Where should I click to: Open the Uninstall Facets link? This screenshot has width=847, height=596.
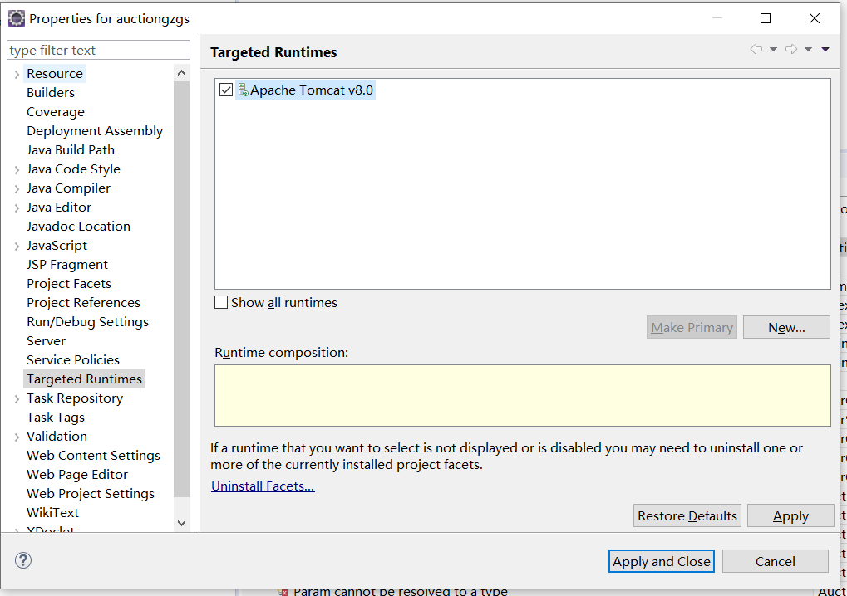[x=263, y=486]
